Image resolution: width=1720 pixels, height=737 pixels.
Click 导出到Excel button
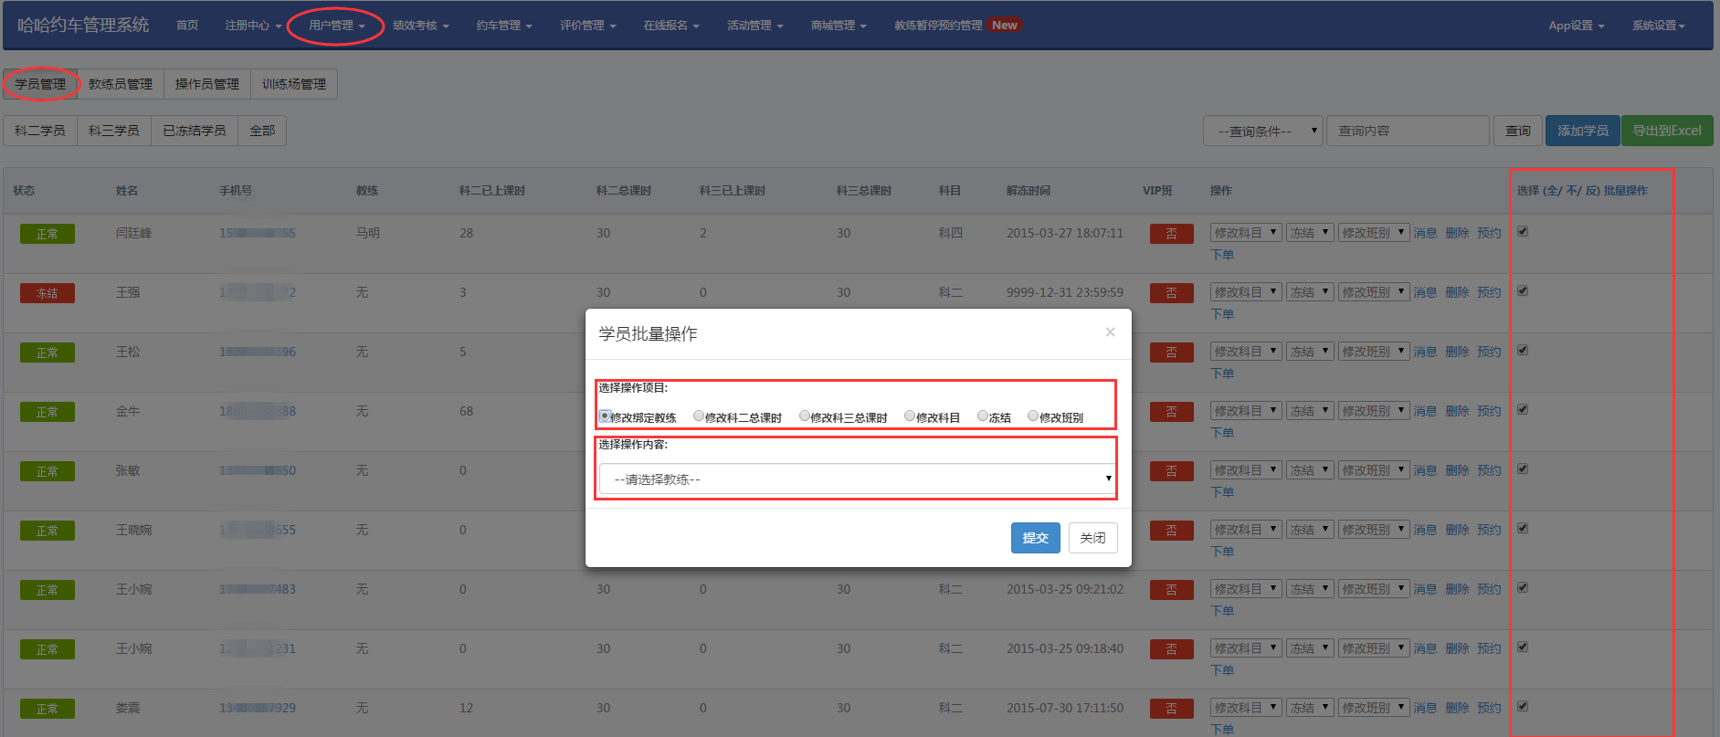tap(1667, 131)
